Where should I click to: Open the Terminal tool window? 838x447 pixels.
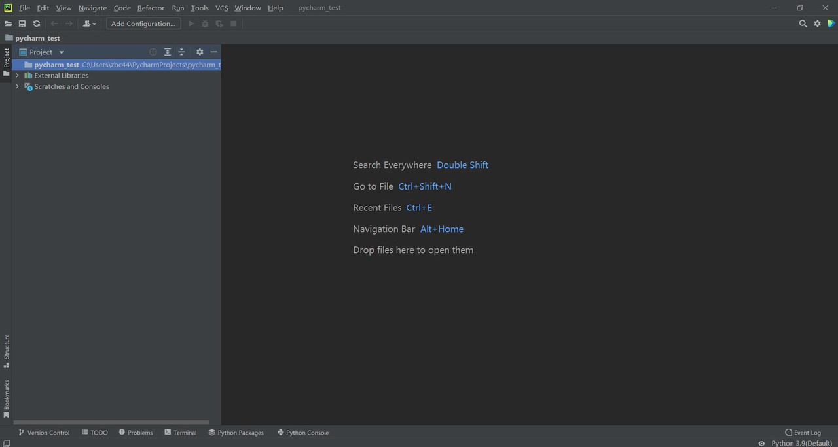(181, 433)
